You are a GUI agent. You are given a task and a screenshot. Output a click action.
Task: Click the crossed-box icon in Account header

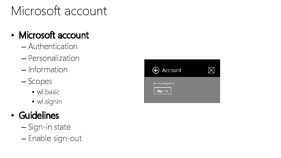211,70
